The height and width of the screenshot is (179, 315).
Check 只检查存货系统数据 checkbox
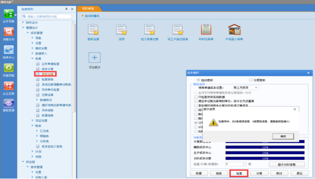click(196, 97)
